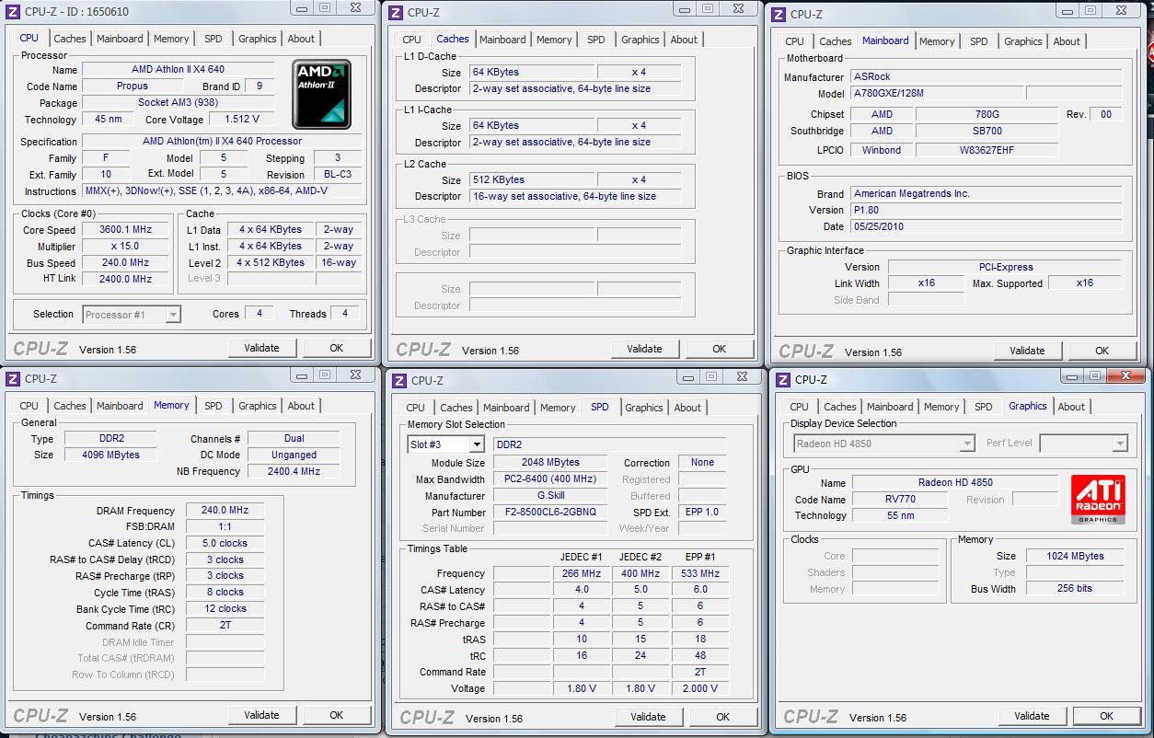The width and height of the screenshot is (1154, 738).
Task: Click OK in the SPD window
Action: pos(722,717)
